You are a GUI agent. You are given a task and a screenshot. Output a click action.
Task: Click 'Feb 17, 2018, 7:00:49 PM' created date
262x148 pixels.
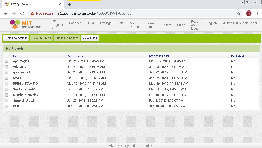click(x=85, y=89)
